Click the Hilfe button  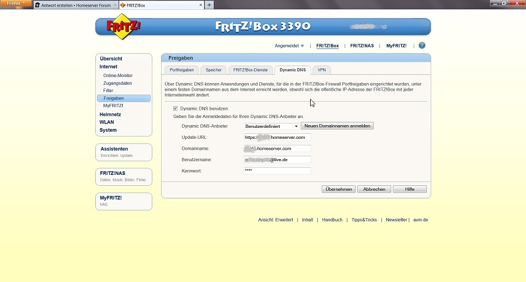click(410, 189)
